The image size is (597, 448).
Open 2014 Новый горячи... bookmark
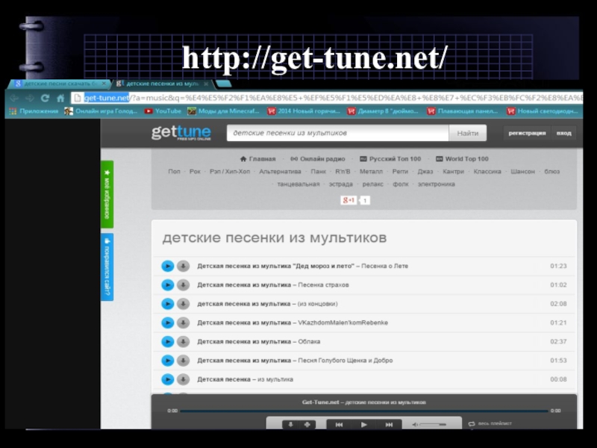(x=304, y=111)
